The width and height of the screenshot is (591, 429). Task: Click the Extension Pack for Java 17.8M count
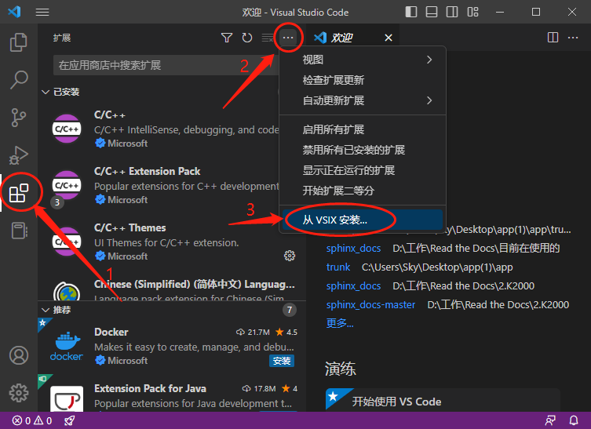pos(259,389)
